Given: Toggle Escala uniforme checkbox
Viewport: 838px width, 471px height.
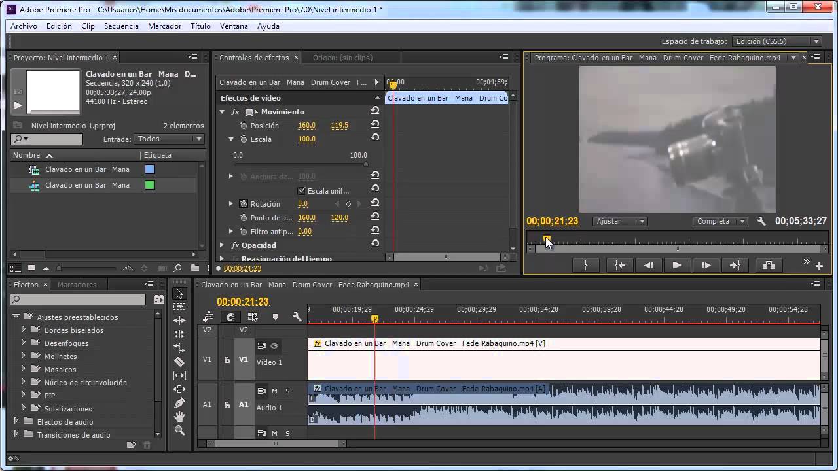Looking at the screenshot, I should point(302,191).
